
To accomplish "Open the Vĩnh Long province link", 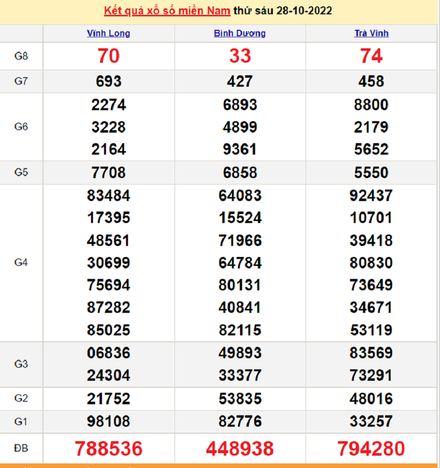I will 108,34.
